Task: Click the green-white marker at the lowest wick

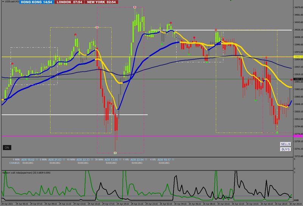Action: tap(115, 153)
